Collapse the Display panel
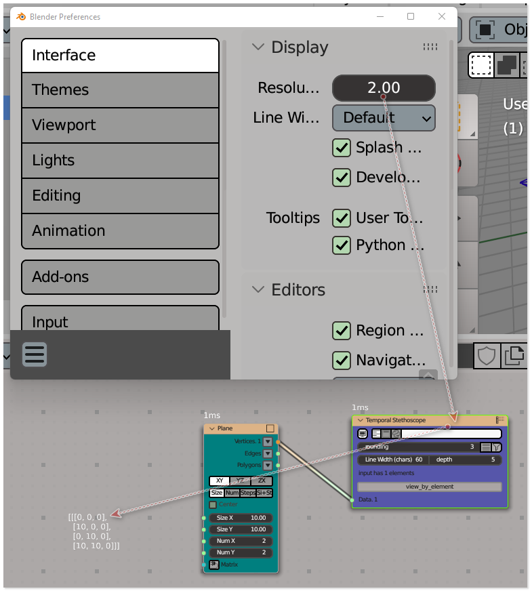The width and height of the screenshot is (532, 593). click(258, 47)
